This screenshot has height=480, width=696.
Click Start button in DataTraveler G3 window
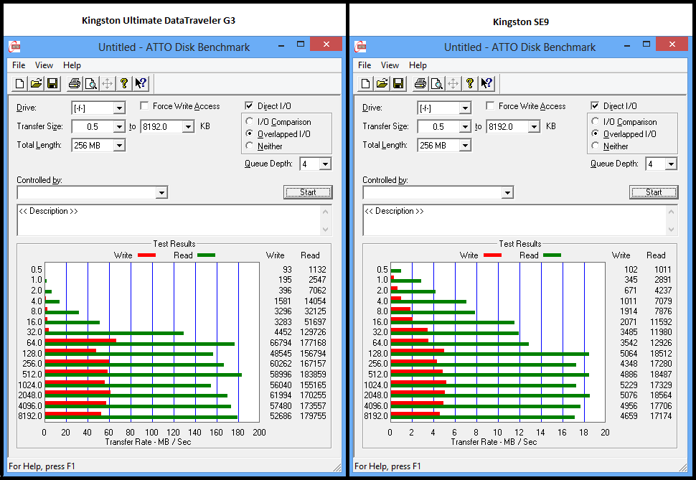308,192
